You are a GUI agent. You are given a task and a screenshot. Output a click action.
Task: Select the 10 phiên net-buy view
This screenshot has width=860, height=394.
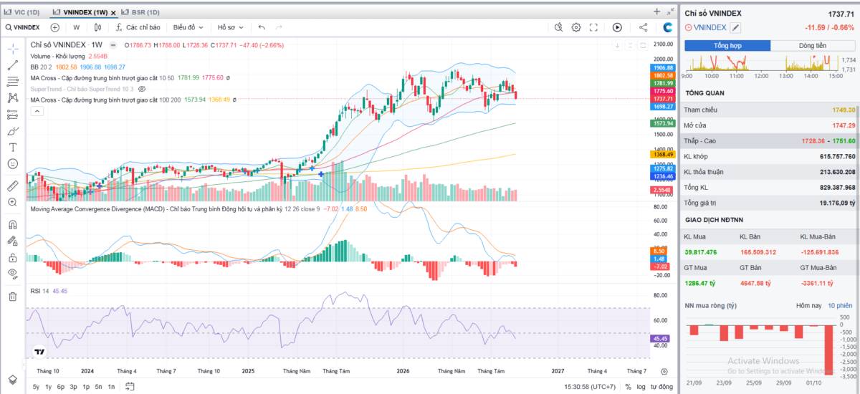pyautogui.click(x=840, y=306)
